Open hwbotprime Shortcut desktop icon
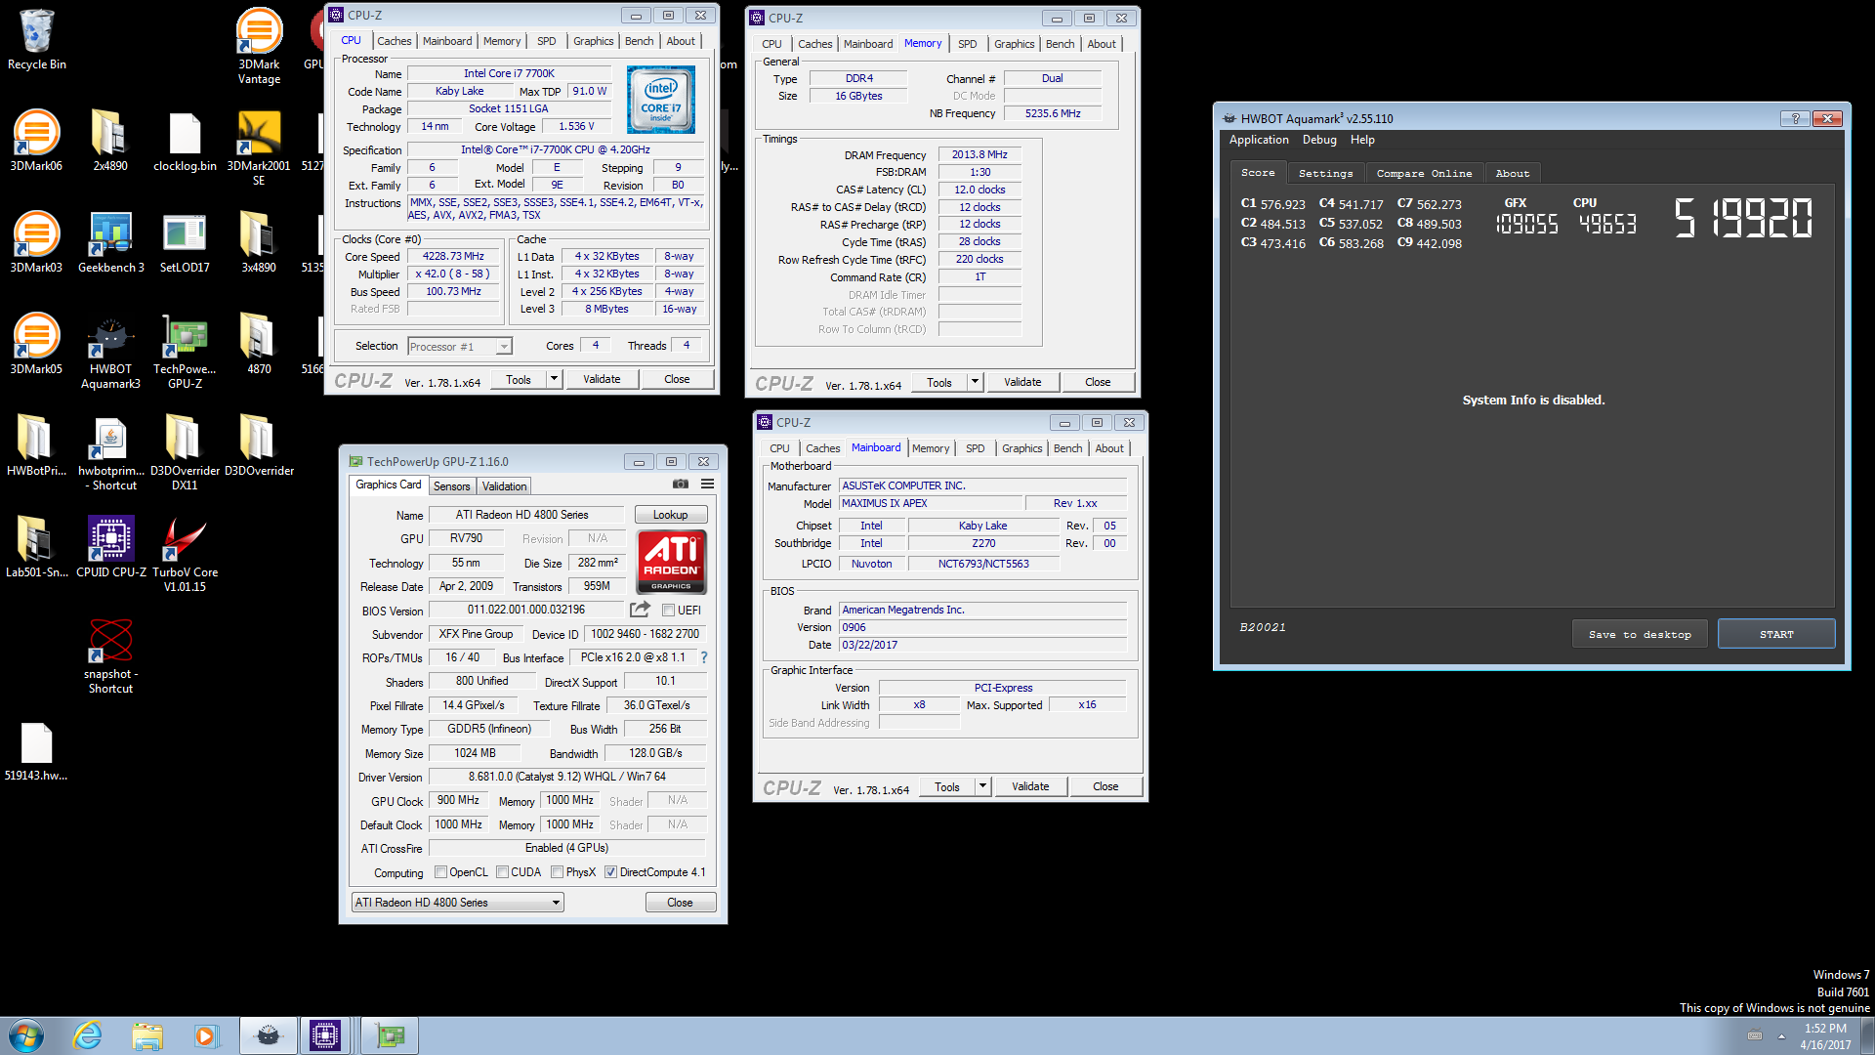Viewport: 1875px width, 1055px height. [x=110, y=452]
